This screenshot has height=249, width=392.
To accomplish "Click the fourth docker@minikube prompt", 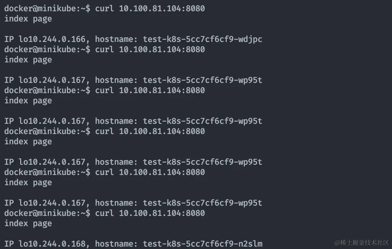I will click(x=47, y=131).
